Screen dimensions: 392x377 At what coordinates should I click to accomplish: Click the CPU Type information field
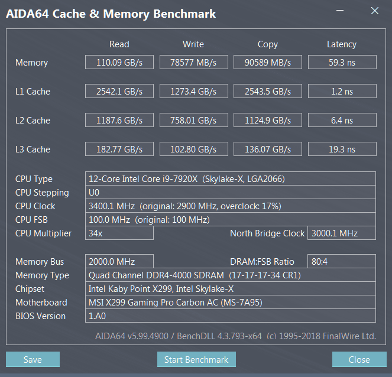pyautogui.click(x=231, y=179)
